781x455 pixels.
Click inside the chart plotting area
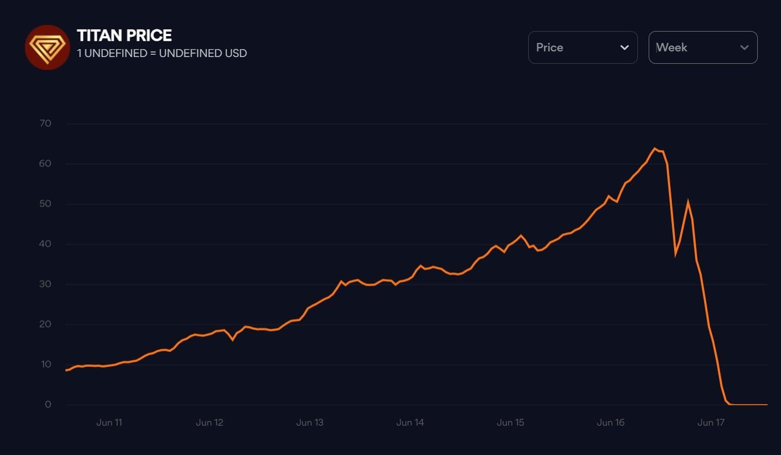[396, 254]
